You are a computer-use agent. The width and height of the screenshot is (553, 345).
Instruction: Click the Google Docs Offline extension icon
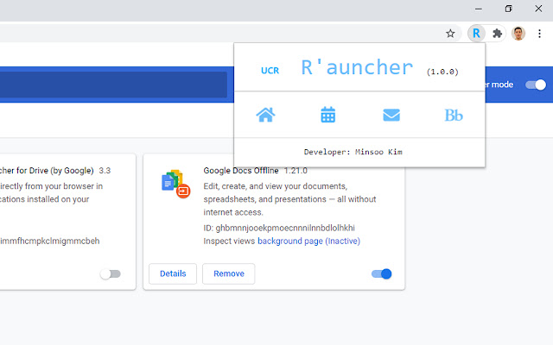[175, 184]
